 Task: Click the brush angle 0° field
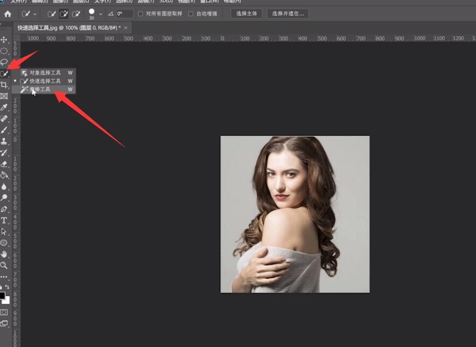click(125, 13)
